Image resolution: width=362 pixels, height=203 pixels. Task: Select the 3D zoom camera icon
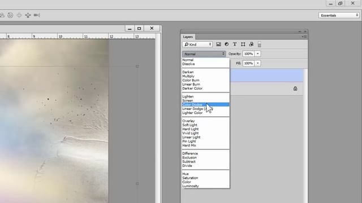37,15
